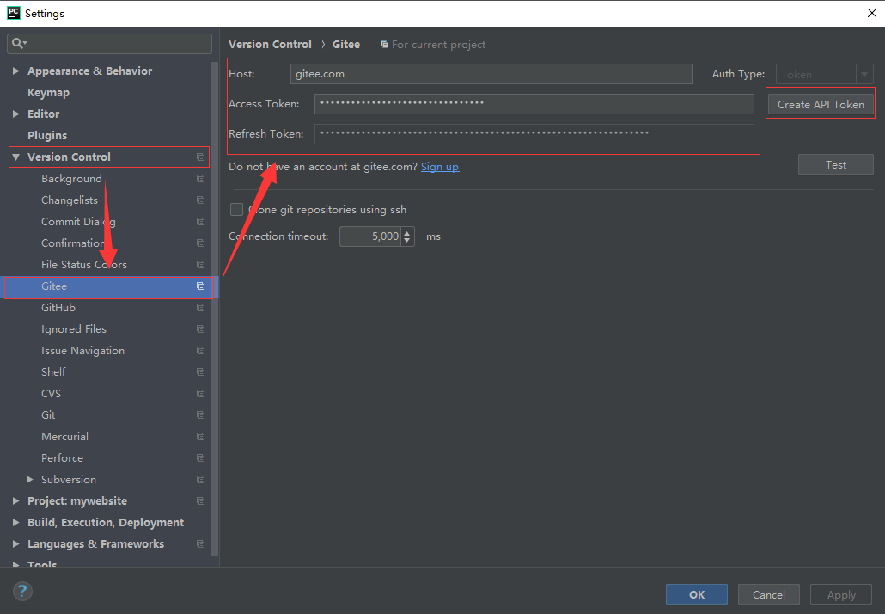The width and height of the screenshot is (885, 614).
Task: Click the PyCharm logo in title bar
Action: tap(14, 13)
